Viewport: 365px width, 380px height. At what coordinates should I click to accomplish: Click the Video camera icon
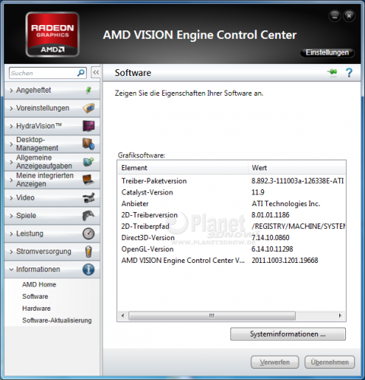tap(89, 198)
